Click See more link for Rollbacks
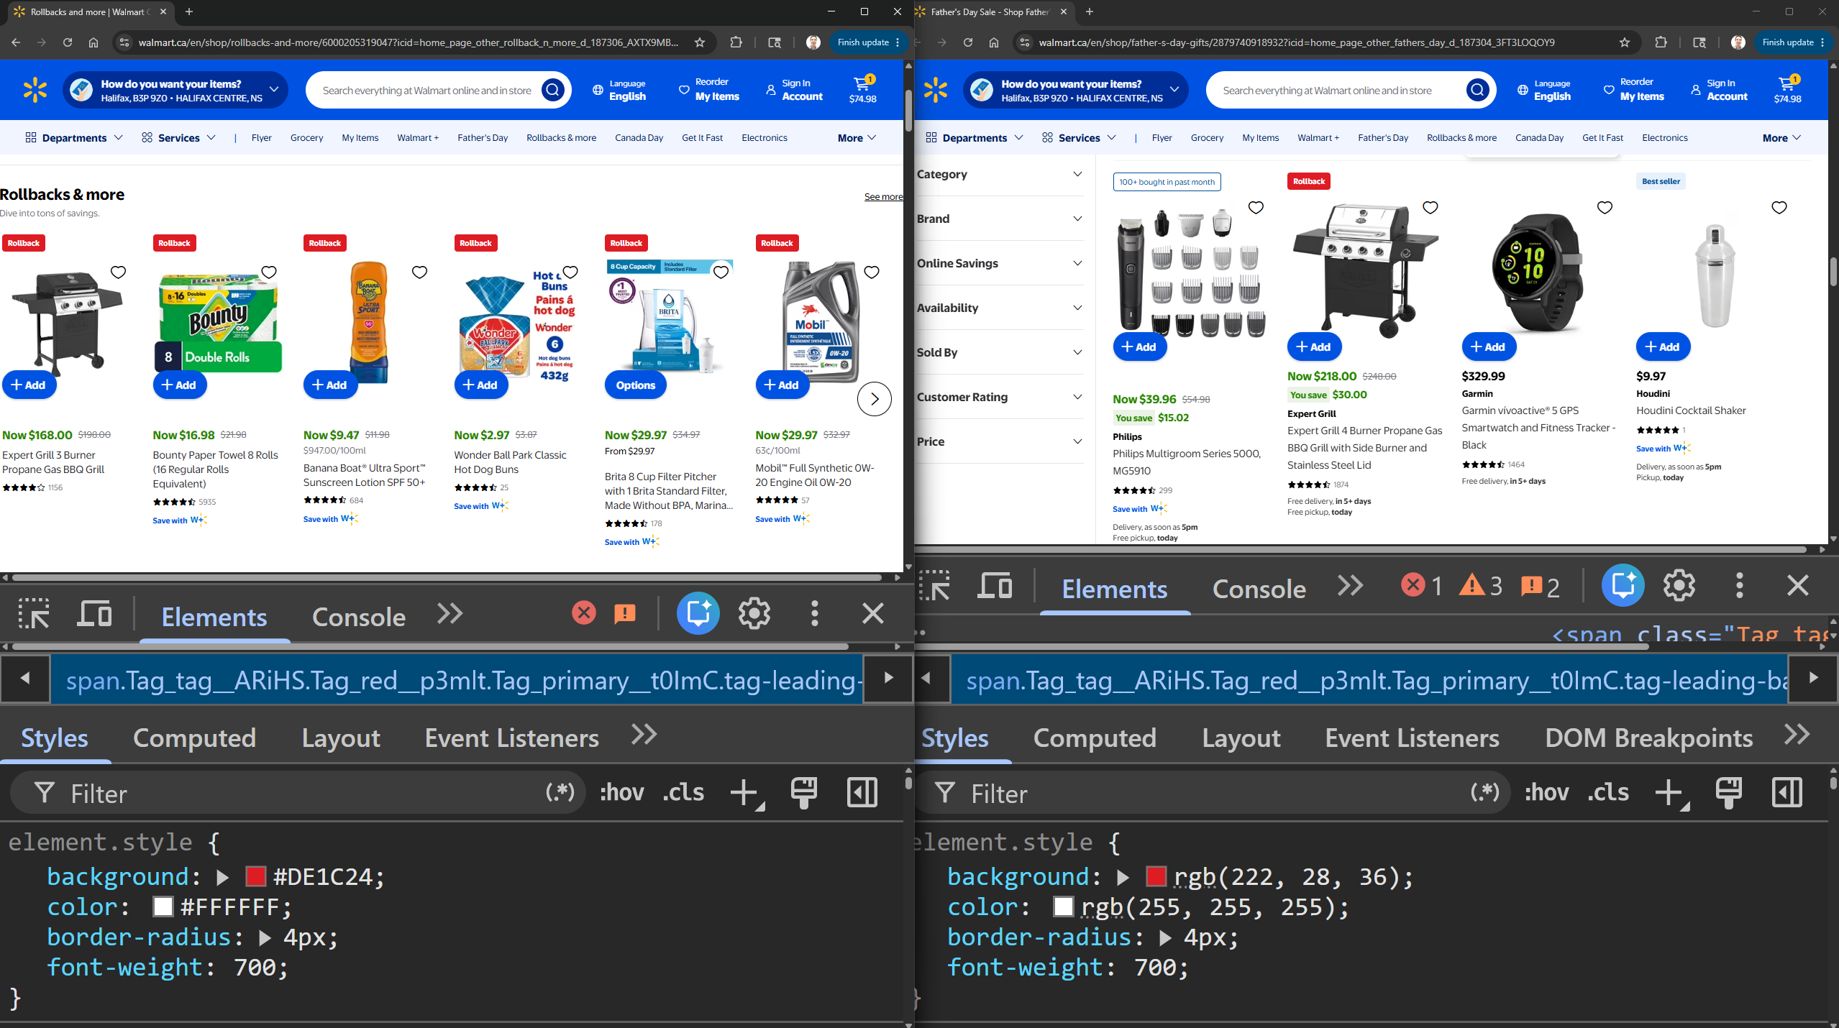Viewport: 1839px width, 1028px height. (x=883, y=196)
